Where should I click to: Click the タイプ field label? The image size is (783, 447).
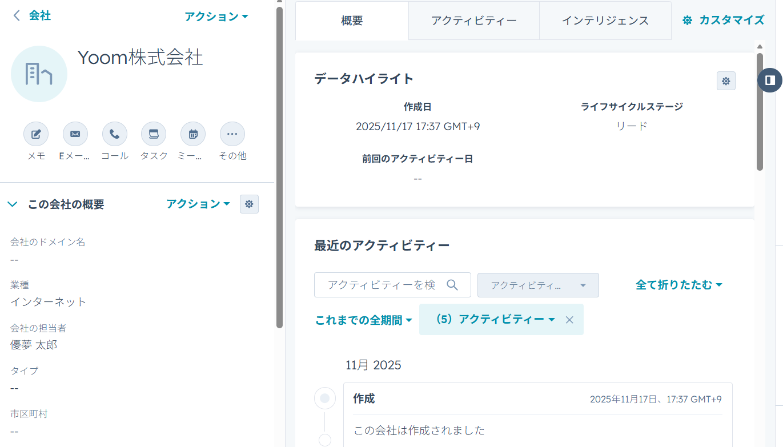(25, 371)
